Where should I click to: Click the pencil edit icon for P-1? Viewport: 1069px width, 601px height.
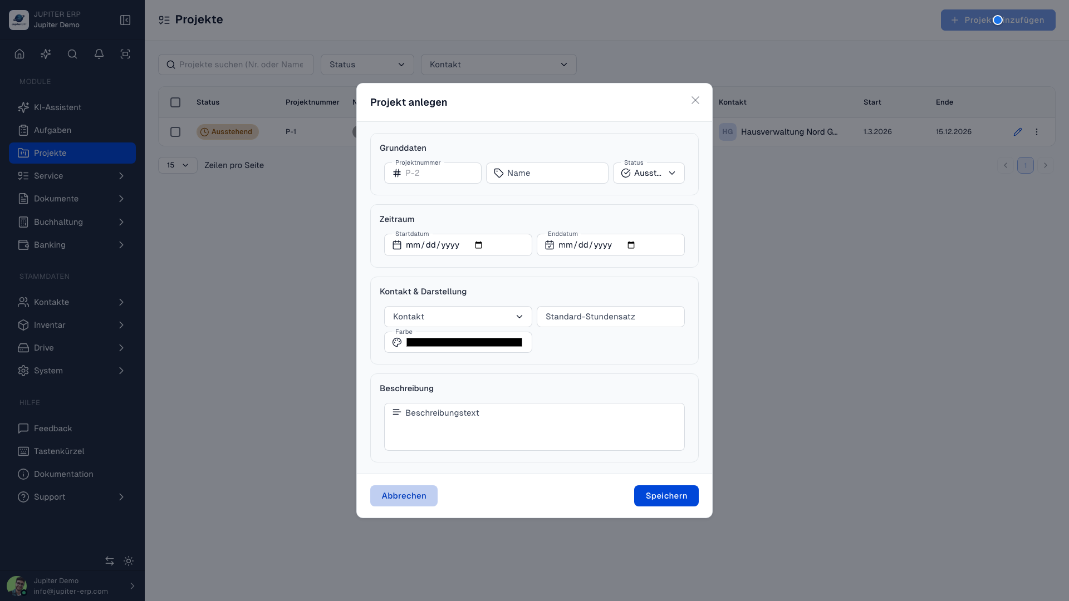coord(1018,132)
